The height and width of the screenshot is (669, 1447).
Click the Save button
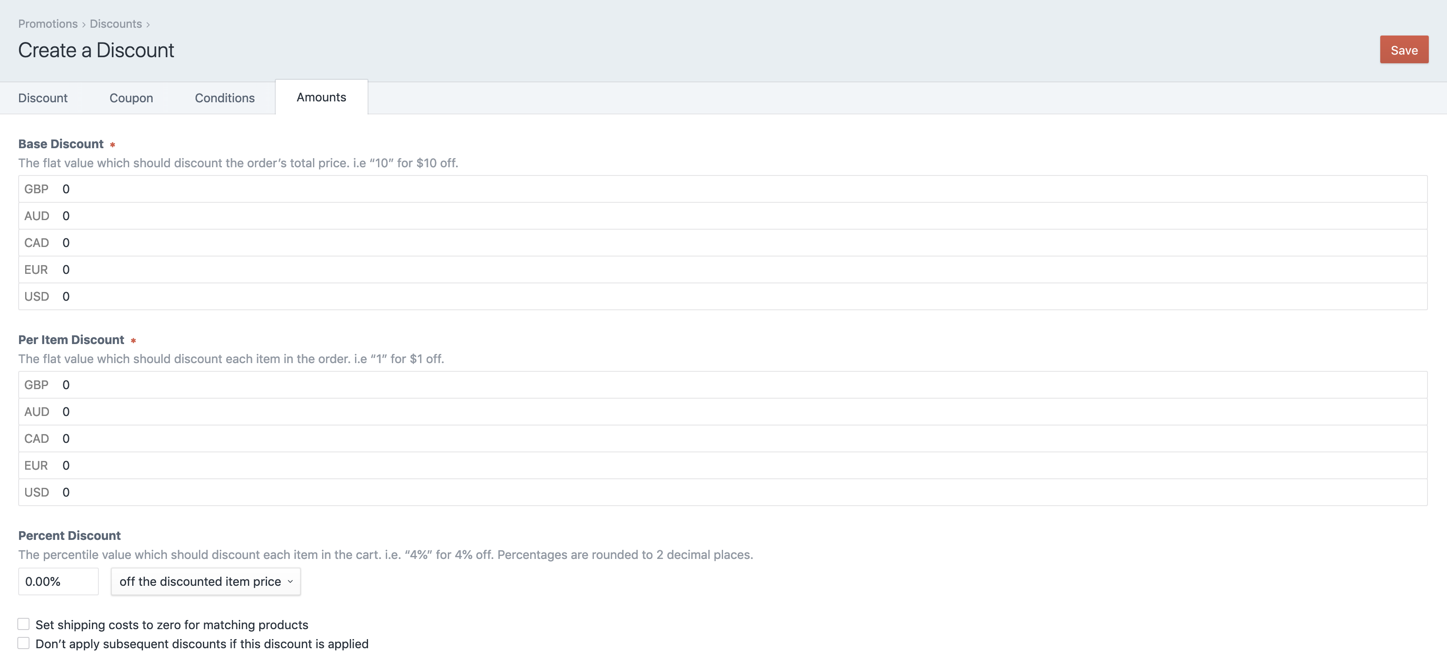(1403, 50)
